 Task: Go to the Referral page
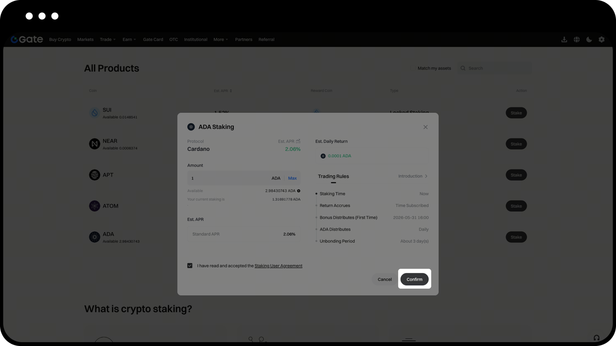click(x=266, y=39)
